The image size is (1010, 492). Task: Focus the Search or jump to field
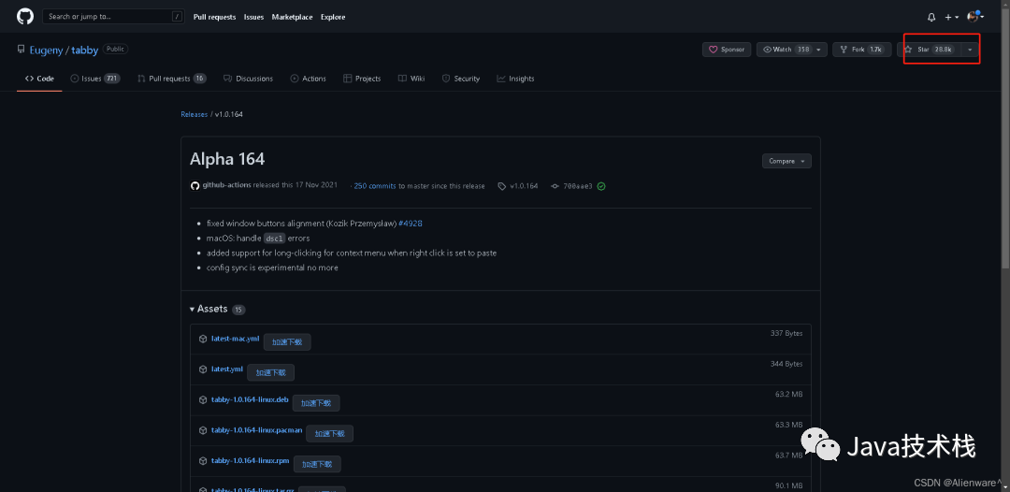[x=113, y=17]
